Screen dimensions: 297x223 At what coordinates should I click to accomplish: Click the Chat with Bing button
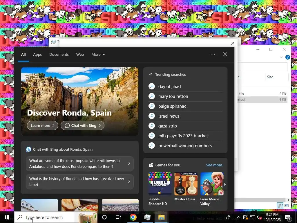[82, 125]
